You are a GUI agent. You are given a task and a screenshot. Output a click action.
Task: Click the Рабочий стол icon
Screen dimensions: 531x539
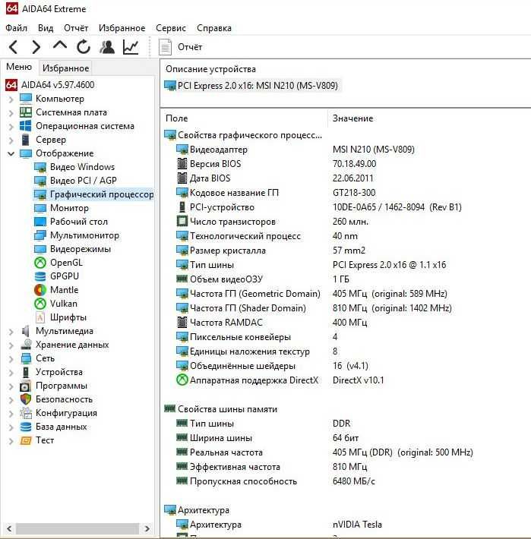[x=40, y=222]
